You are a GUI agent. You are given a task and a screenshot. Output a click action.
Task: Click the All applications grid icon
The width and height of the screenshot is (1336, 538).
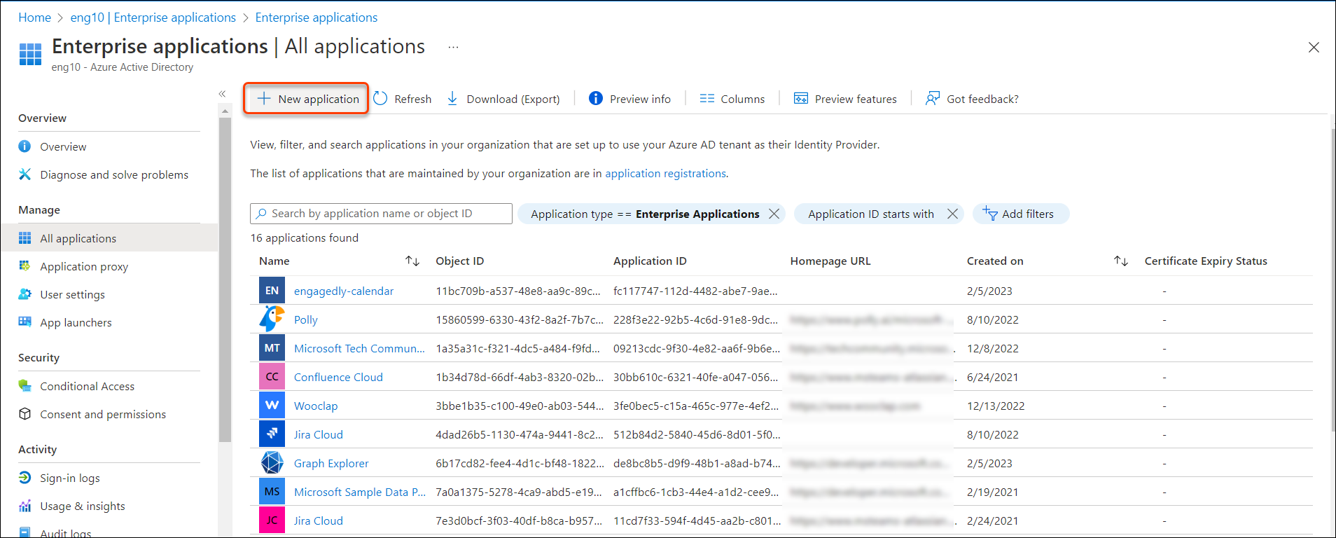[25, 238]
